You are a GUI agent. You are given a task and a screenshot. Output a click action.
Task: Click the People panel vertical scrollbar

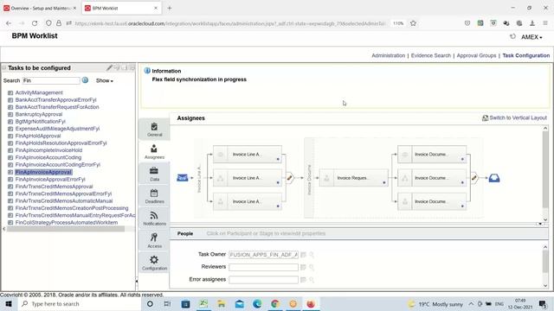coord(545,262)
